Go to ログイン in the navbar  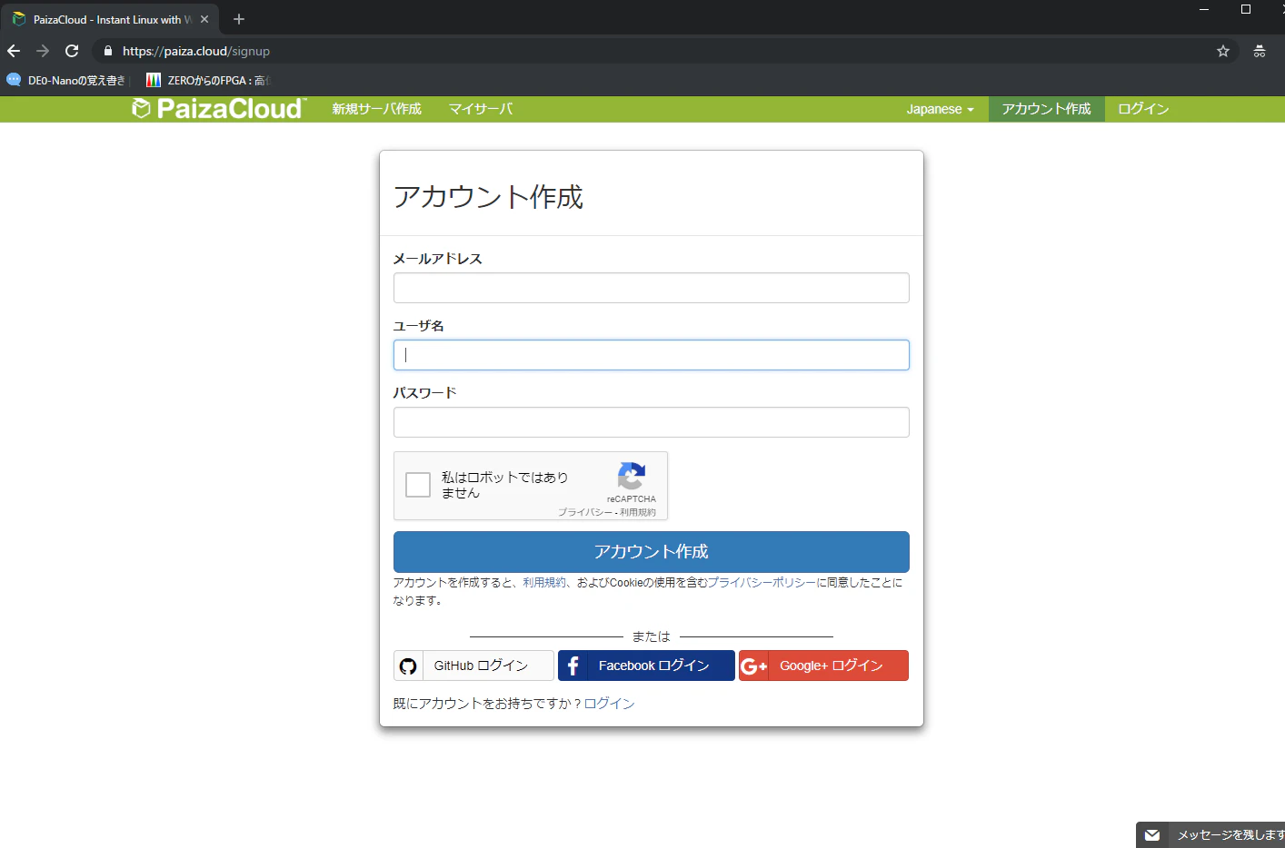pos(1143,109)
